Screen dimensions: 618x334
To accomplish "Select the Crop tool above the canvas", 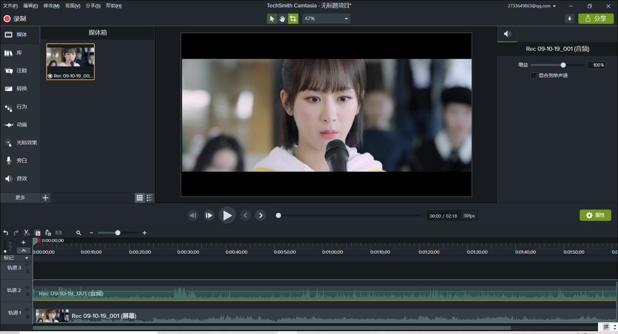I will click(293, 18).
